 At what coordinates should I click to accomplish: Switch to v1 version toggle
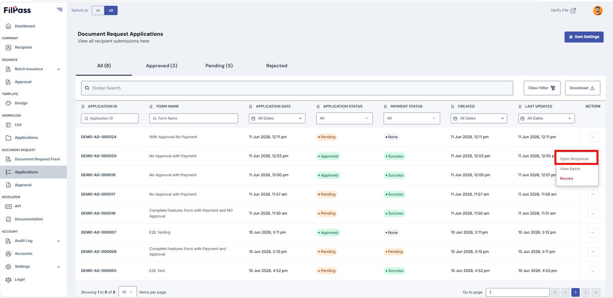coord(98,10)
